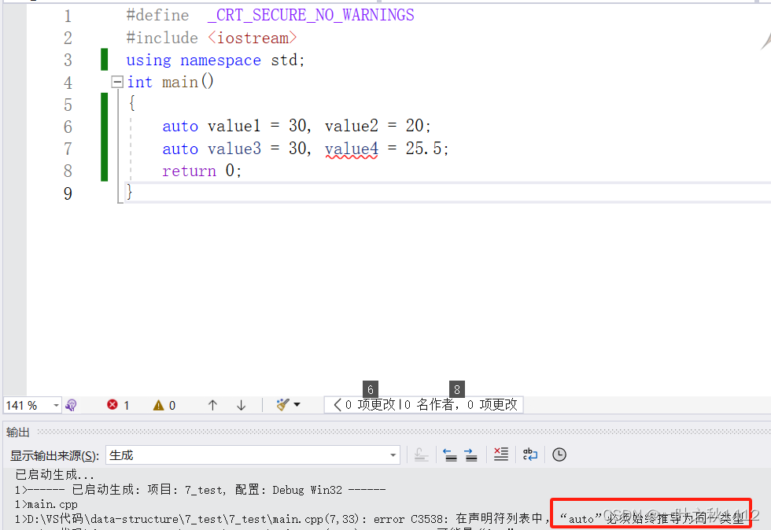Click the error C3538 line in output
Screen dimensions: 771x530
point(381,519)
